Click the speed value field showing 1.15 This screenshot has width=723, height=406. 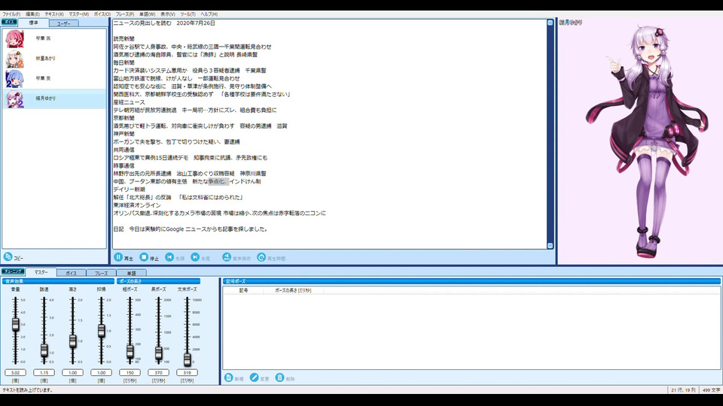[x=44, y=372]
